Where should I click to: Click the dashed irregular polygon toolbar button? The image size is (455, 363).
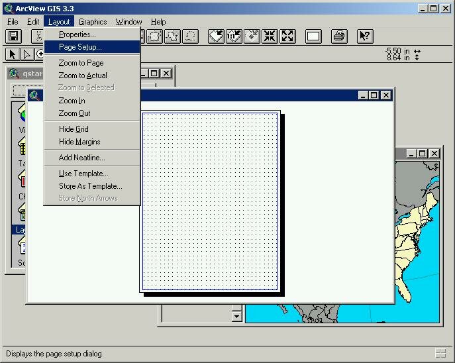[172, 36]
